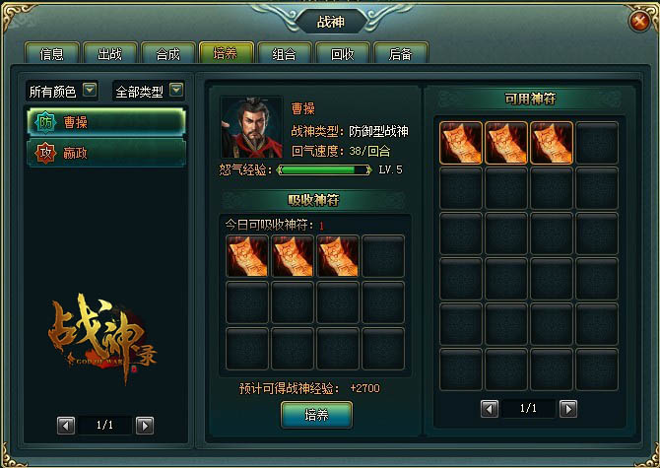660x468 pixels.
Task: Open the 全部类型 type filter dropdown
Action: (176, 90)
